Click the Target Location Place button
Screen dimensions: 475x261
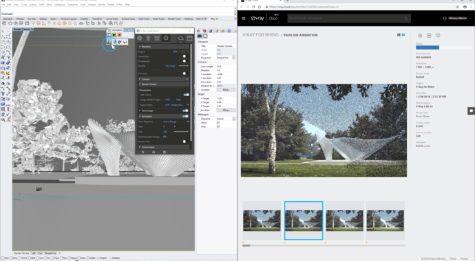pyautogui.click(x=226, y=110)
